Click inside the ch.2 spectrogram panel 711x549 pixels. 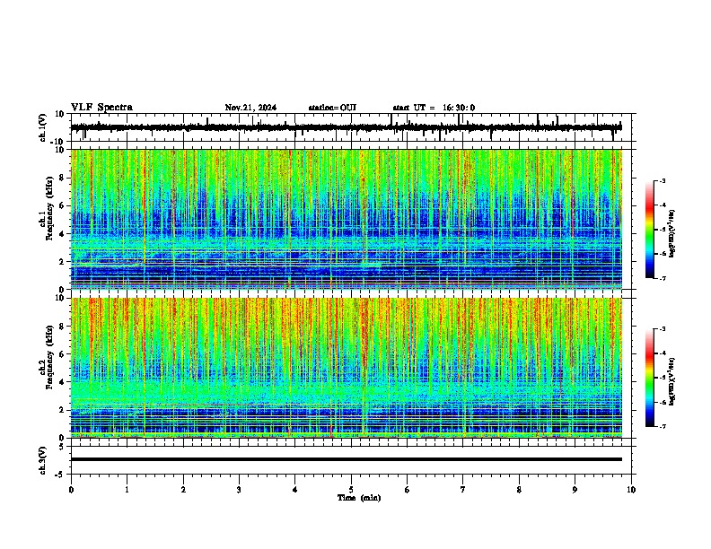[x=347, y=368]
